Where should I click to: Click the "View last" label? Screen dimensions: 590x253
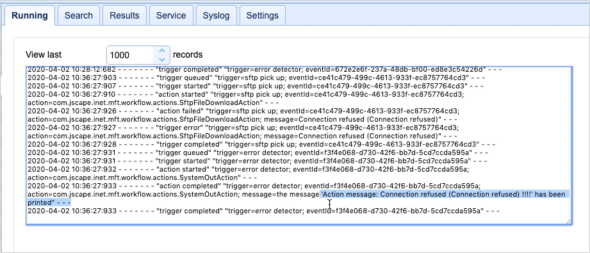(x=44, y=54)
